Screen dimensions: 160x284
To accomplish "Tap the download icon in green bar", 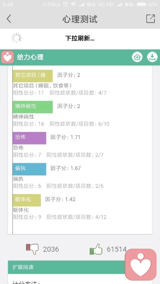I will 152,57.
